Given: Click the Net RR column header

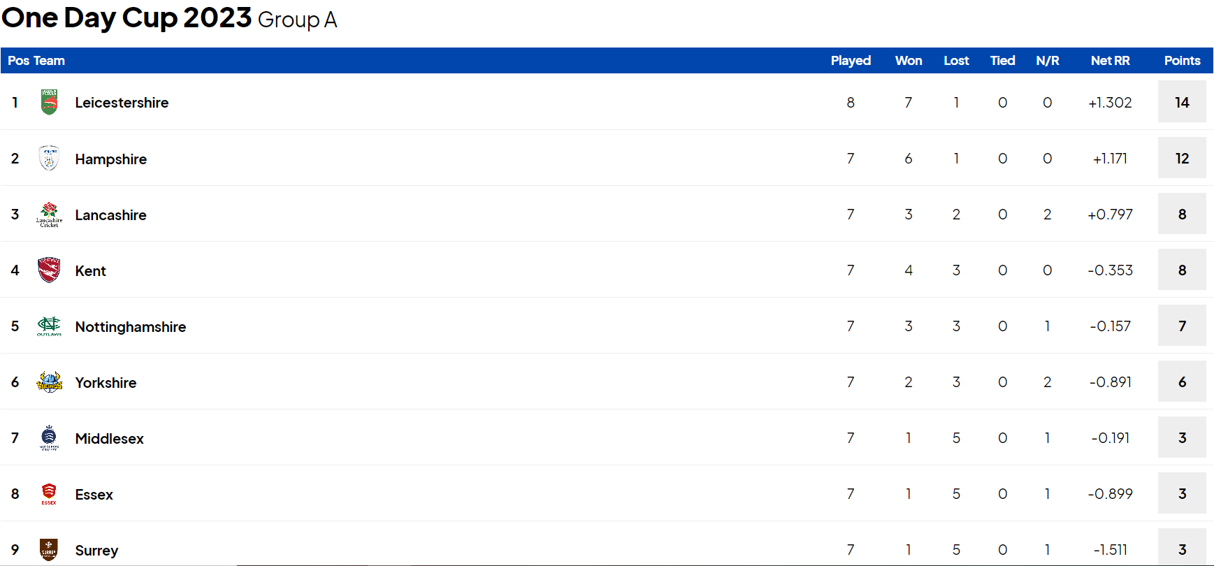Looking at the screenshot, I should click(1110, 61).
